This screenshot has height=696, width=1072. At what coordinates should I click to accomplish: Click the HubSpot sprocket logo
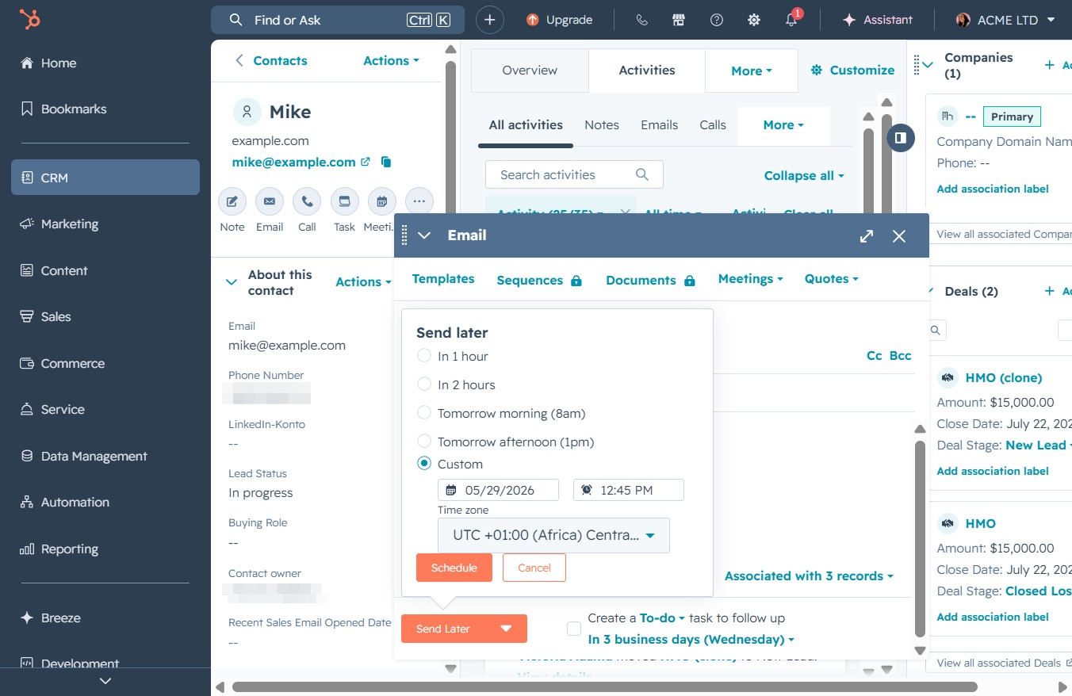(30, 20)
